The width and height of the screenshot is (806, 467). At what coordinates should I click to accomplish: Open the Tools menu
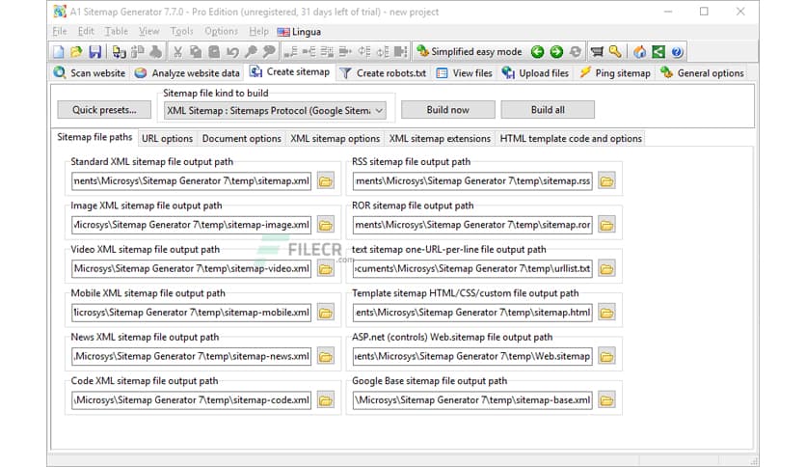(x=181, y=32)
